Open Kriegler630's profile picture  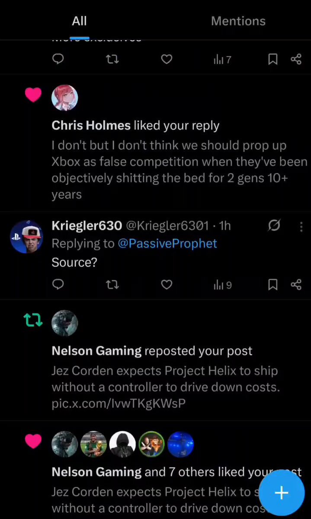tap(27, 237)
